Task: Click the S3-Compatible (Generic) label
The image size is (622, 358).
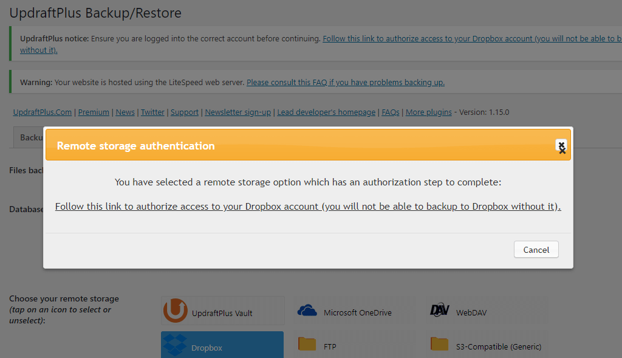Action: [x=499, y=347]
